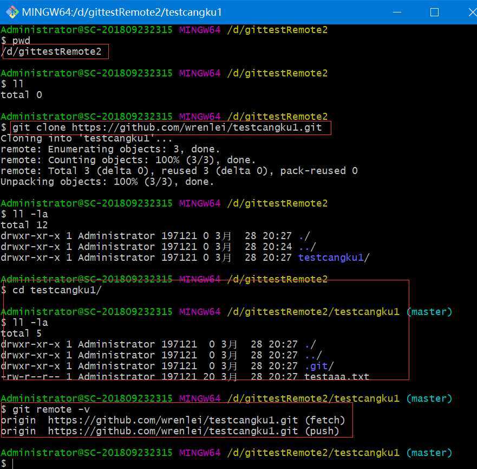Click the '.git/' directory entry

tap(319, 366)
